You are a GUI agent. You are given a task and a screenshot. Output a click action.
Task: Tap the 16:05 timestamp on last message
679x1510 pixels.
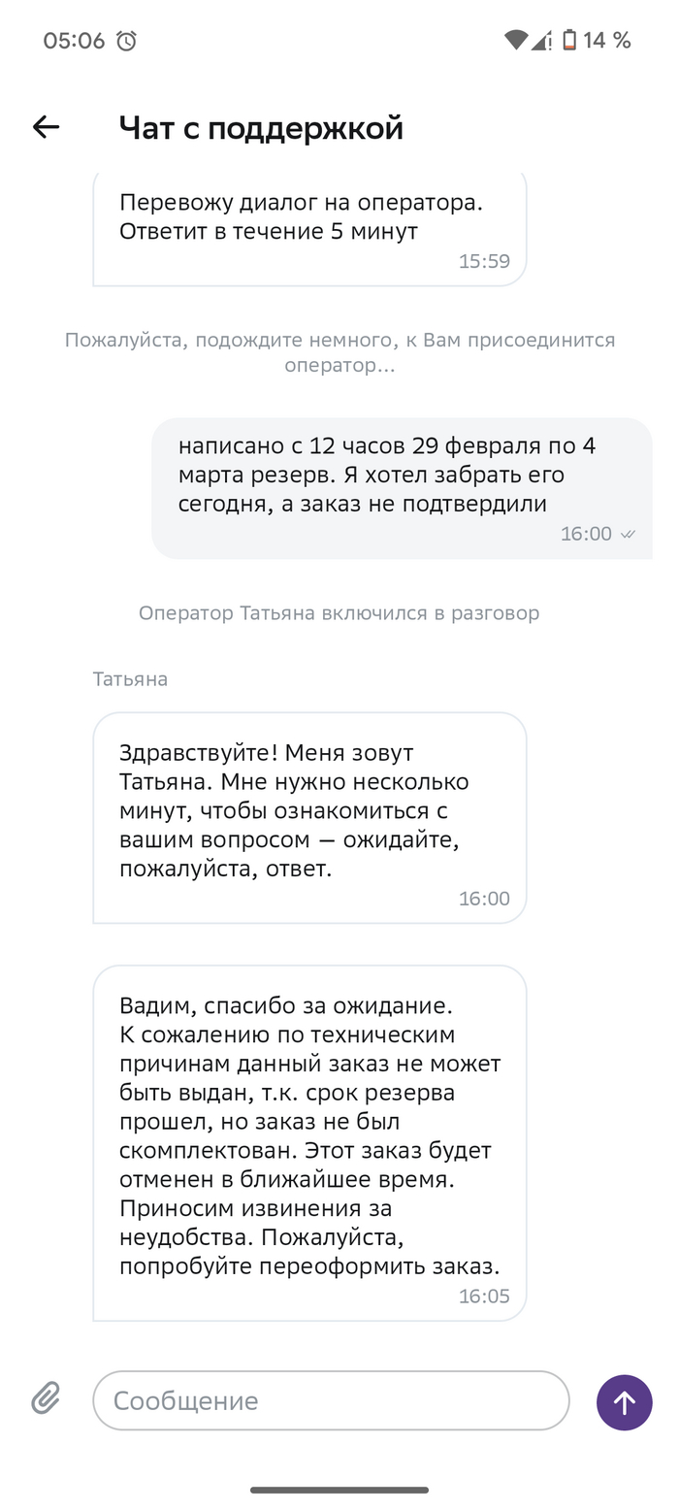click(x=484, y=1297)
